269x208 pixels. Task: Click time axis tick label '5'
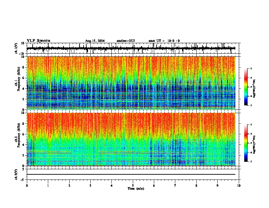[133, 186]
